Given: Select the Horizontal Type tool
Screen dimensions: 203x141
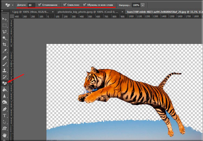Looking at the screenshot, I should (x=5, y=116).
